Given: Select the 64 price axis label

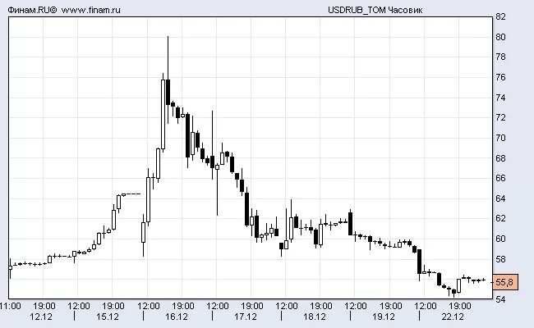Looking at the screenshot, I should point(500,198).
